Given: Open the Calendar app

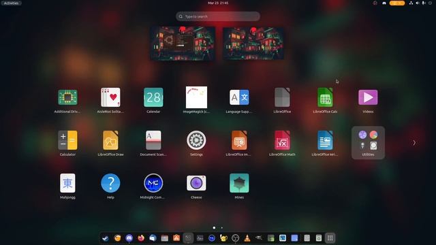Looking at the screenshot, I should (153, 97).
